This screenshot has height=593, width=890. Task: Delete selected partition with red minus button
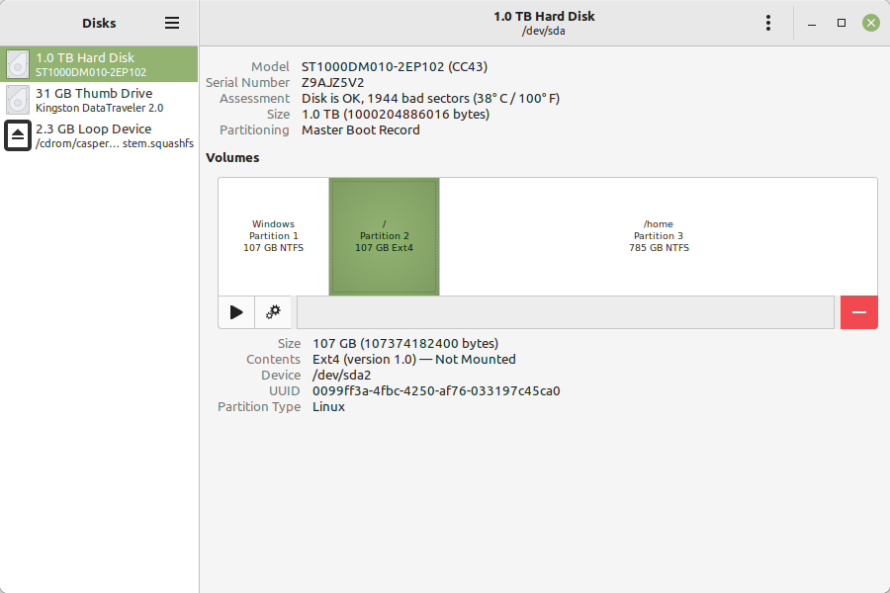pos(858,312)
